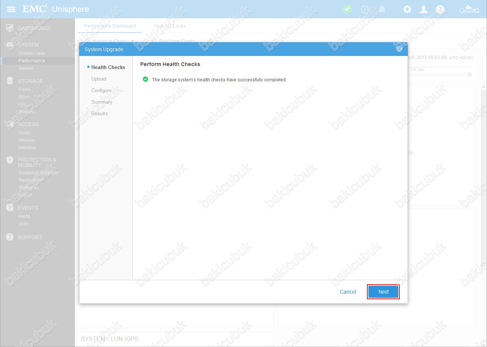Open System View in sidebar
The image size is (487, 347).
pyautogui.click(x=32, y=53)
